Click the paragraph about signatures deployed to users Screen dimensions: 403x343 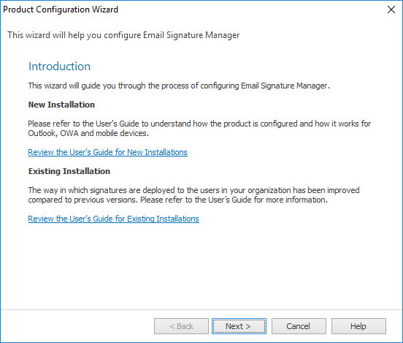[193, 195]
